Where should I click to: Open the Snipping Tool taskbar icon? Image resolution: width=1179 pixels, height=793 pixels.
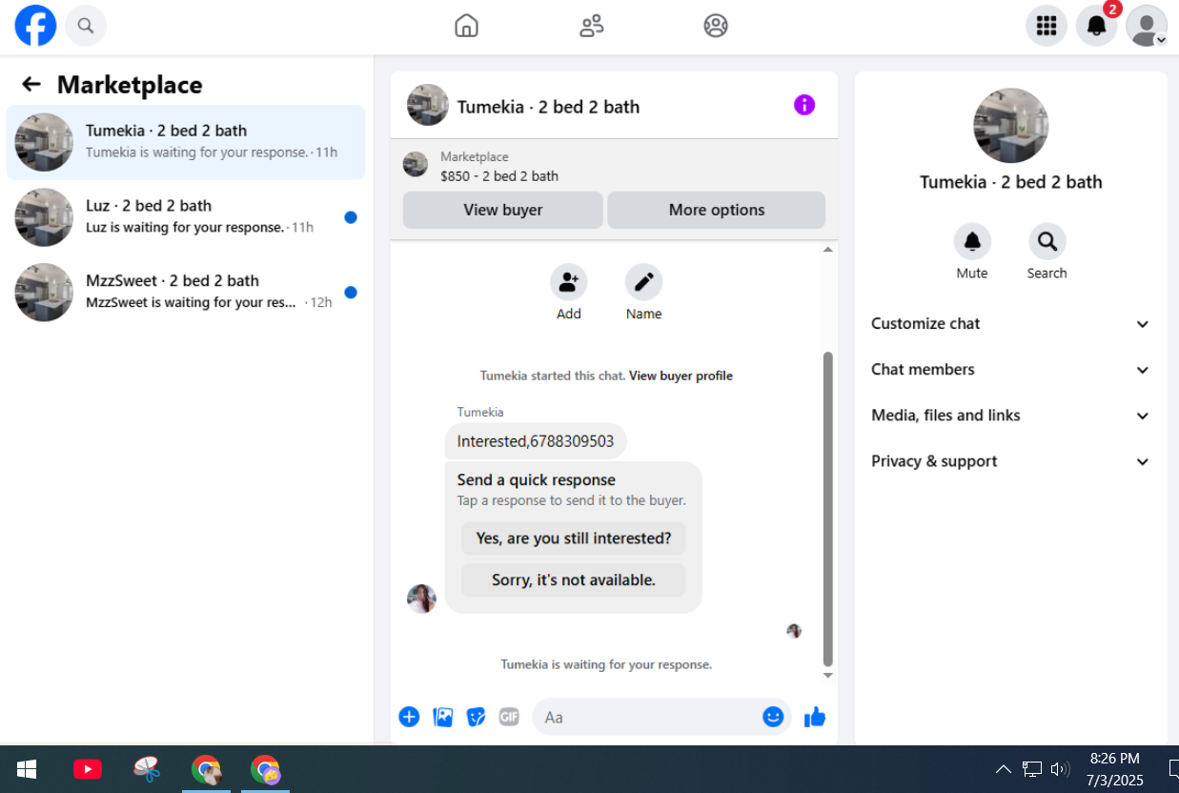pos(147,769)
